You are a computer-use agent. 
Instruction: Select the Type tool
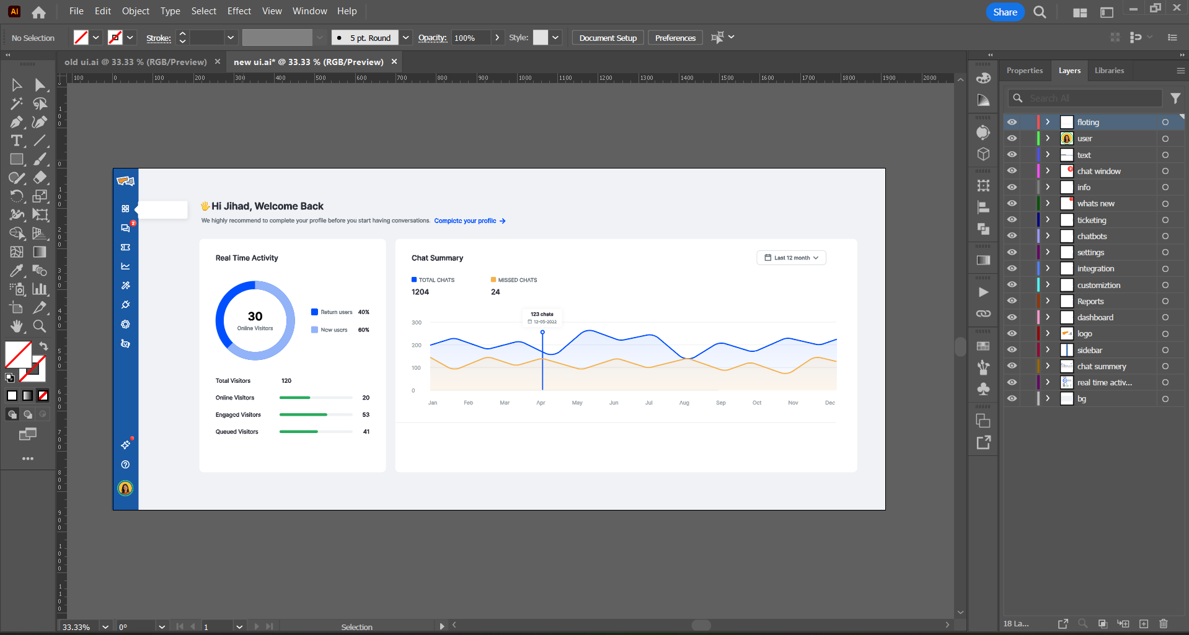17,141
